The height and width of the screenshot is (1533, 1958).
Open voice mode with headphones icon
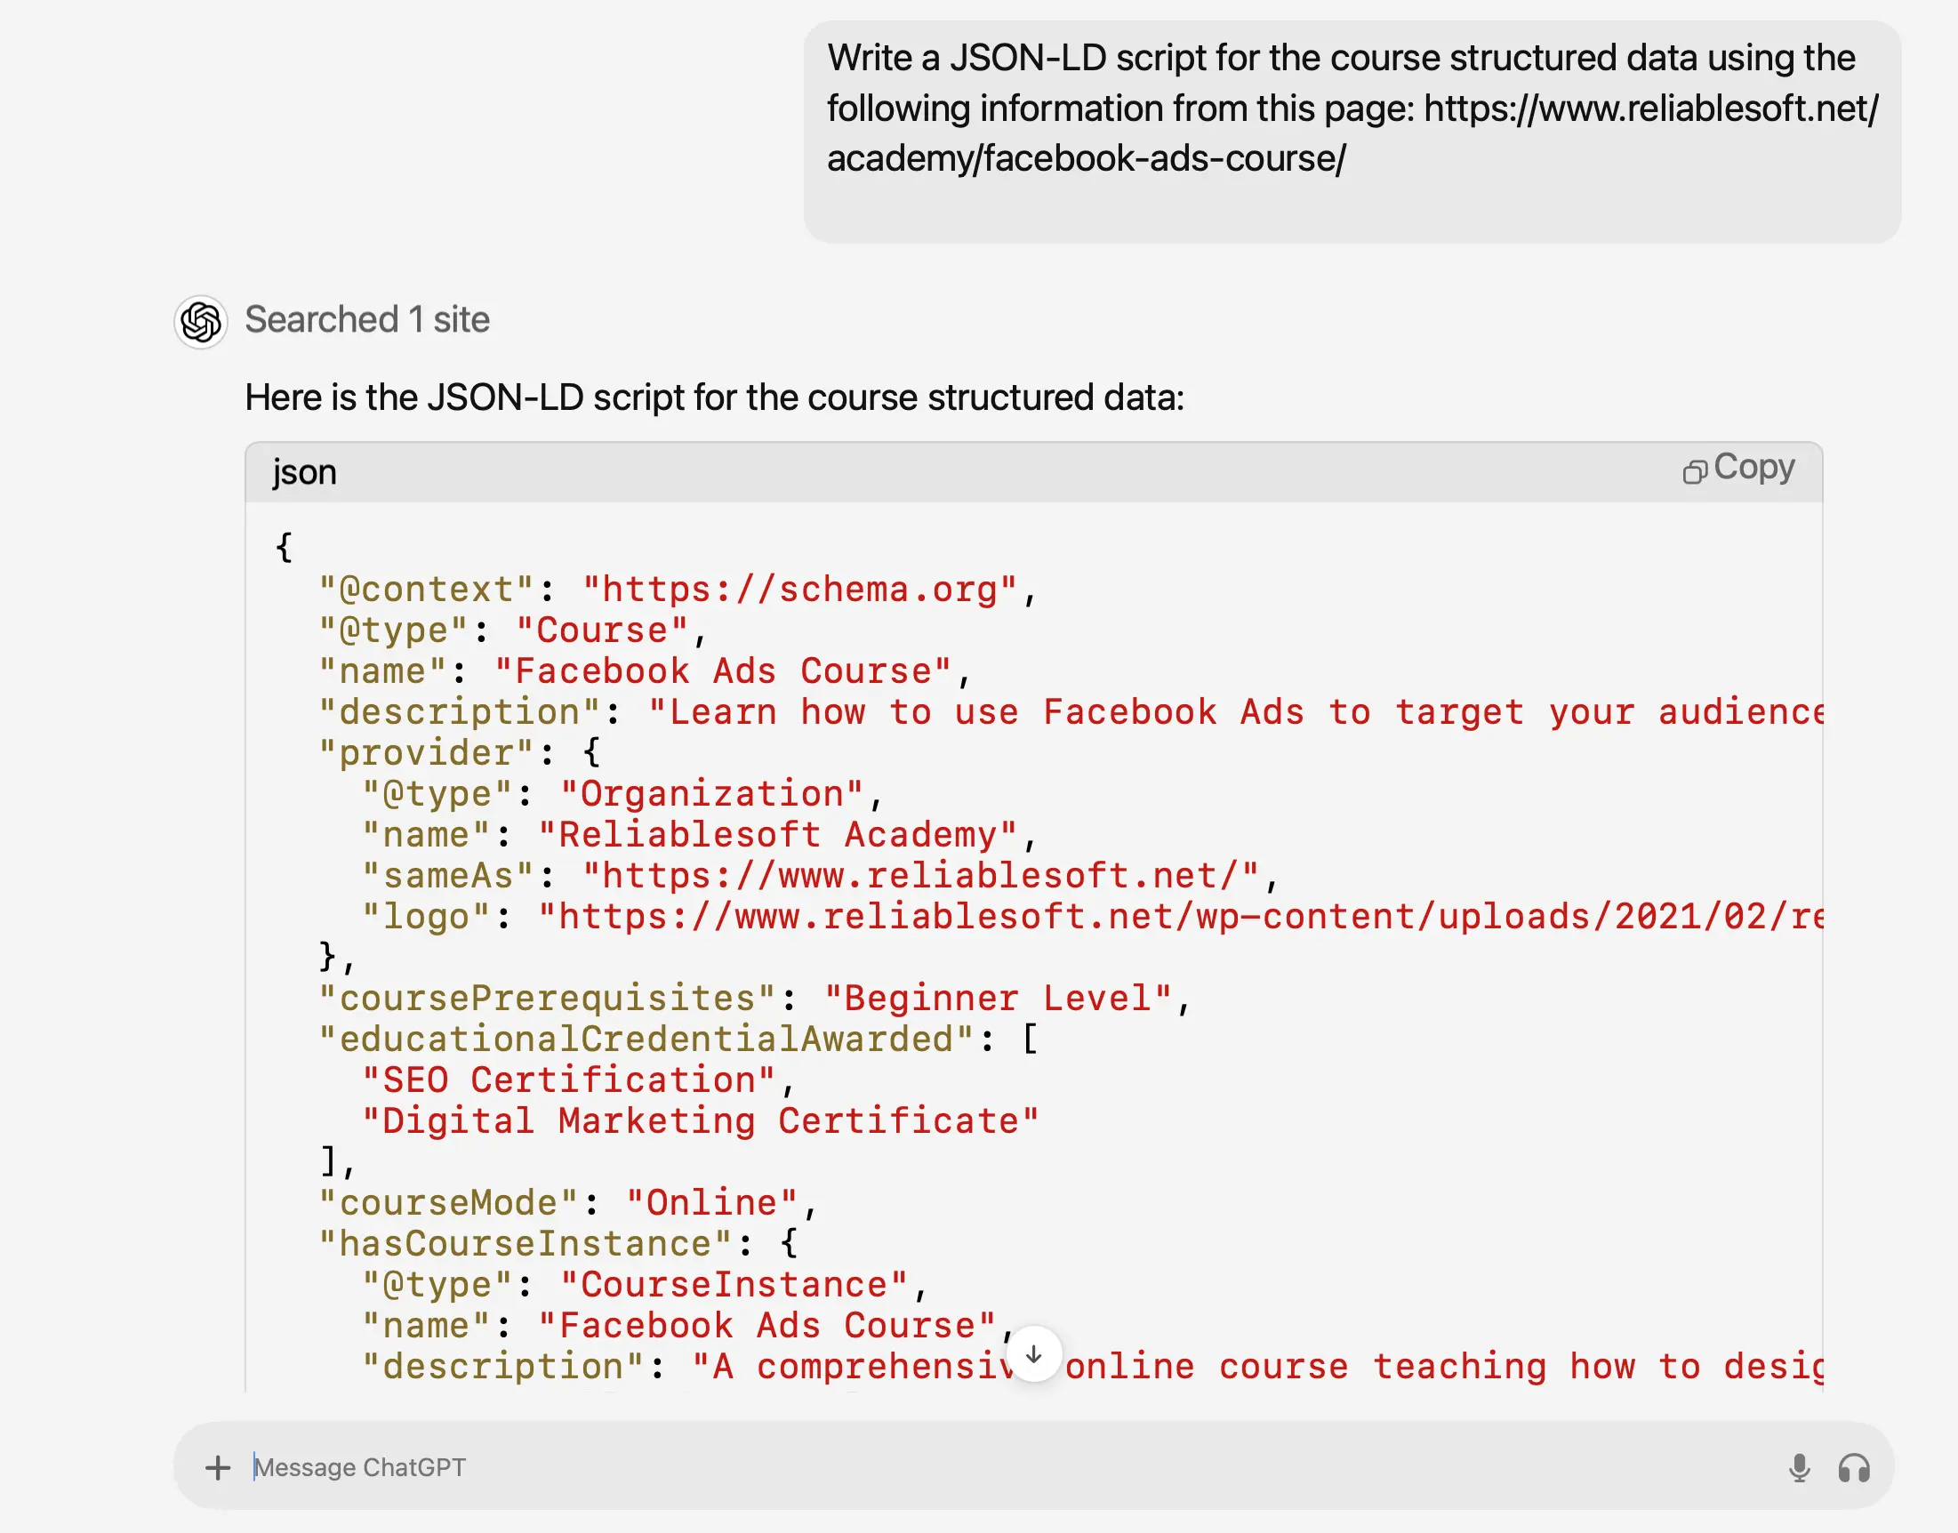(1853, 1467)
